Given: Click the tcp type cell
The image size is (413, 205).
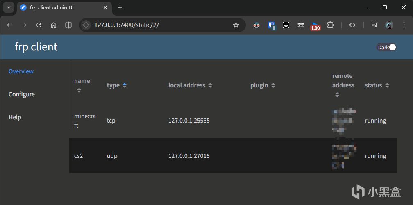Looking at the screenshot, I should pos(111,121).
